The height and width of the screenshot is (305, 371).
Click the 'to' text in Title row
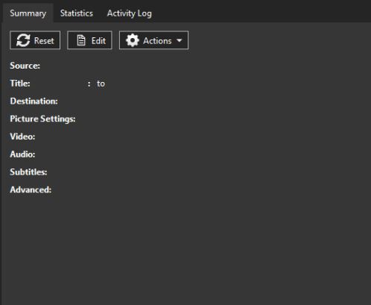(x=101, y=84)
